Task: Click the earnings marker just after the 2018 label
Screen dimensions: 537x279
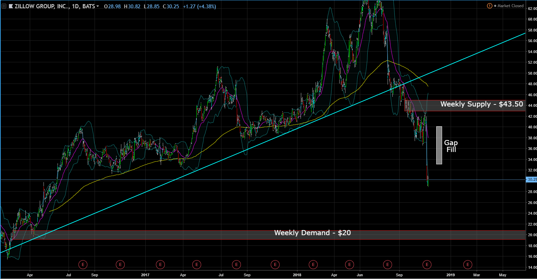Action: pos(313,264)
